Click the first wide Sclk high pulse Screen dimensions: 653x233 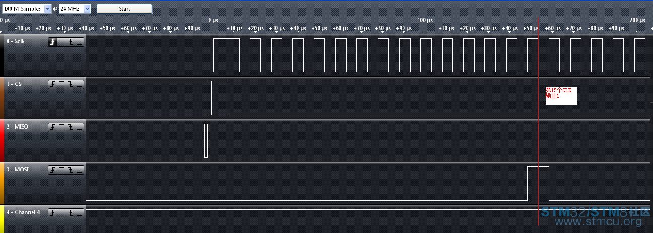click(226, 55)
